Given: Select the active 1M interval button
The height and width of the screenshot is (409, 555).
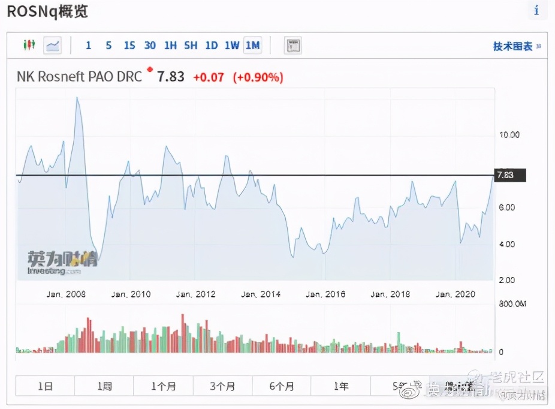Looking at the screenshot, I should (252, 46).
